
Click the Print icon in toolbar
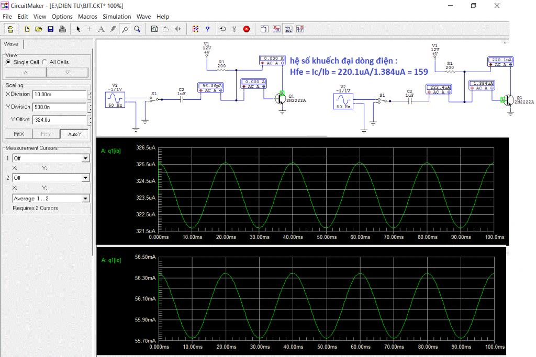click(62, 29)
